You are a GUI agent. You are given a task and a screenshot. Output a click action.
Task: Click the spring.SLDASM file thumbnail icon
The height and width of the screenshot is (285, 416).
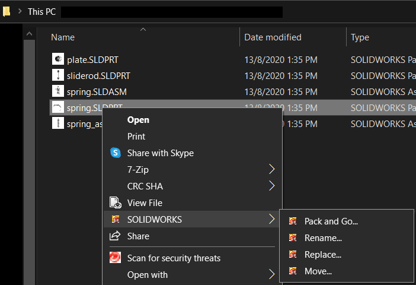click(58, 91)
